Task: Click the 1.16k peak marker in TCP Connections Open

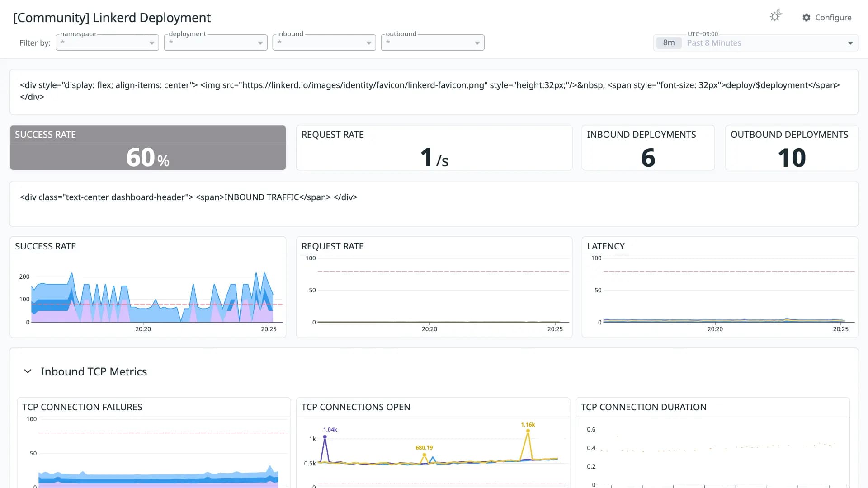Action: pyautogui.click(x=528, y=431)
